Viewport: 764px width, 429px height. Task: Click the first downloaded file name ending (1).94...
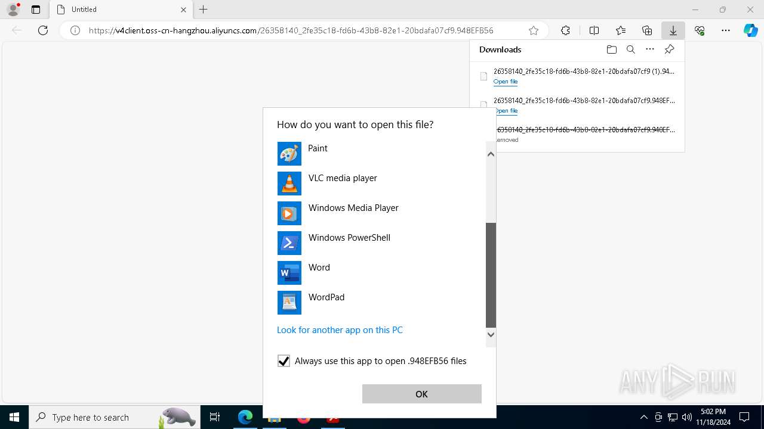(584, 71)
